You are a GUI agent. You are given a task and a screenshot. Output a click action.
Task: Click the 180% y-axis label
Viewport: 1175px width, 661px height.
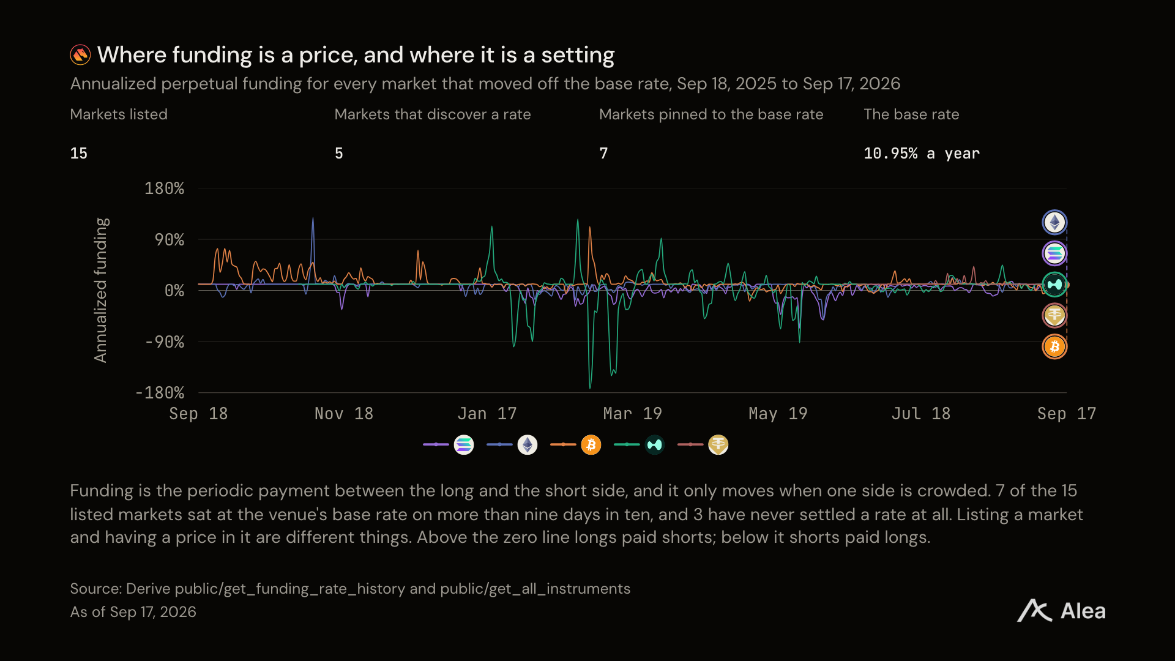164,189
